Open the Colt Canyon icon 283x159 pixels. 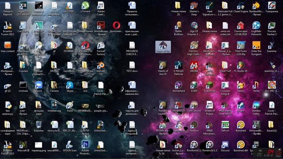[x=194, y=106]
